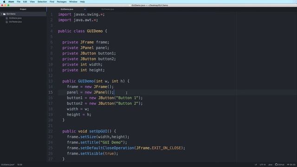Viewport: 297px width, 167px height.
Task: Click 'JFrame frame;' declaration on line 6
Action: [x=95, y=42]
